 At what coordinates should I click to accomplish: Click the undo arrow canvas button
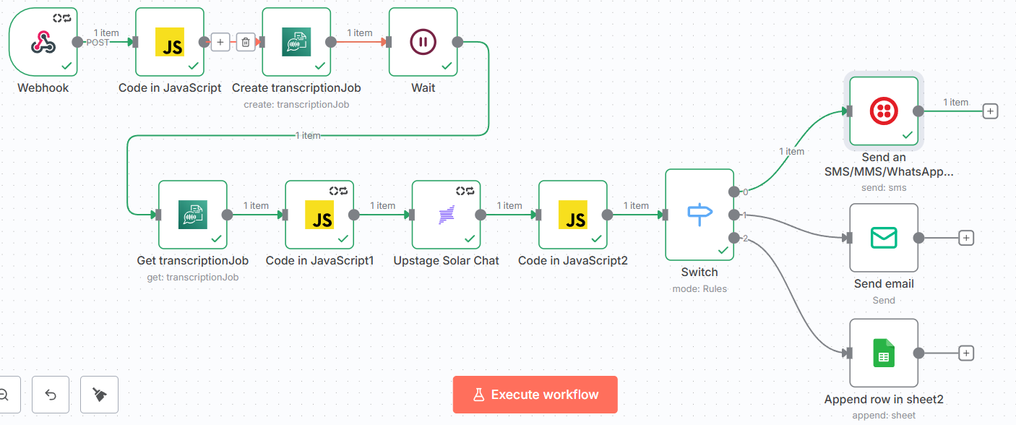pos(51,395)
